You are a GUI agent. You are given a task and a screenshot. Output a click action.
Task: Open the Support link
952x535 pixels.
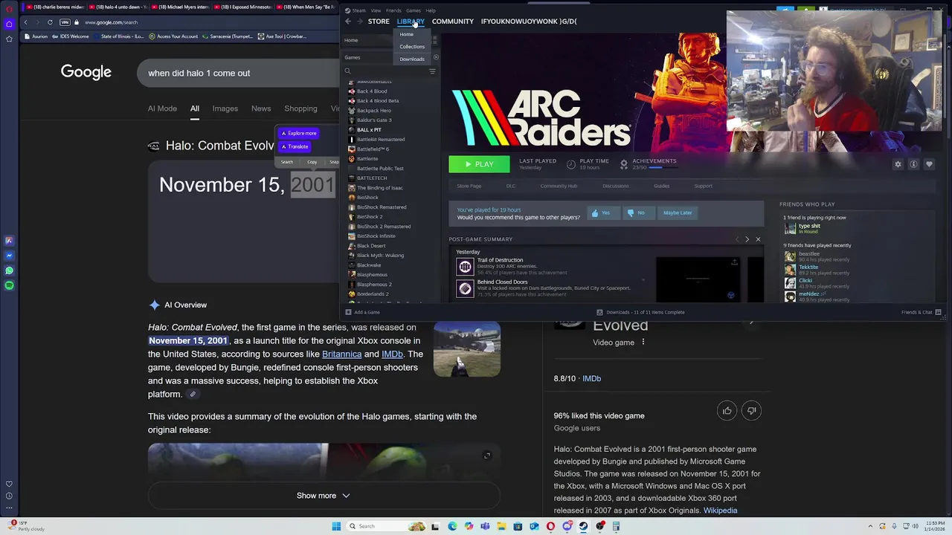(703, 186)
